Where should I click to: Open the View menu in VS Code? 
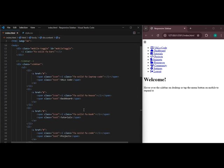[x=33, y=28]
